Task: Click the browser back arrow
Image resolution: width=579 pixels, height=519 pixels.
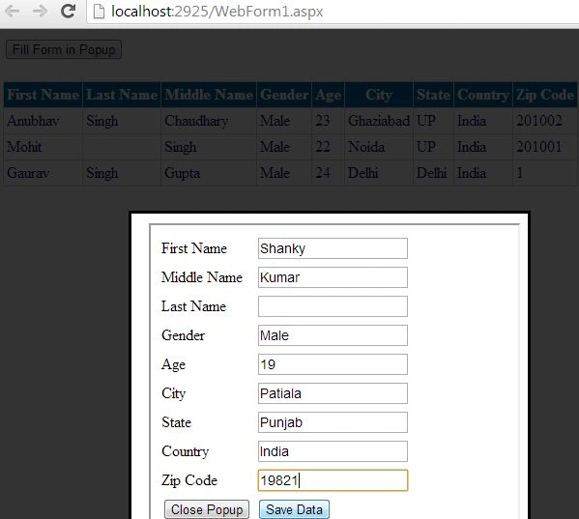Action: click(x=13, y=11)
